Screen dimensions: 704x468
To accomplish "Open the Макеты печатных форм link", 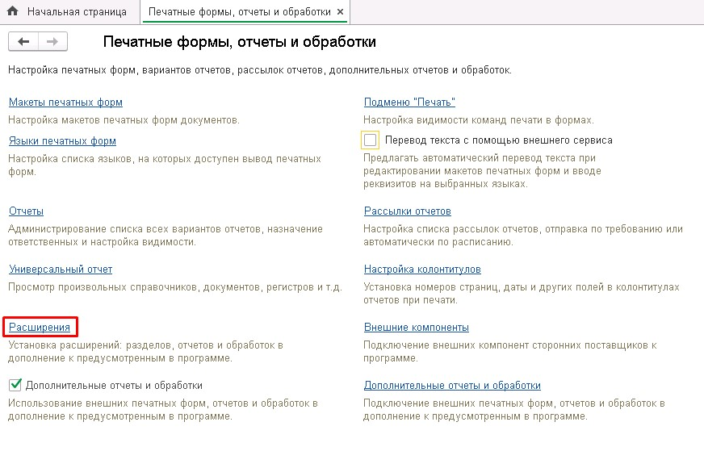I will click(x=65, y=102).
